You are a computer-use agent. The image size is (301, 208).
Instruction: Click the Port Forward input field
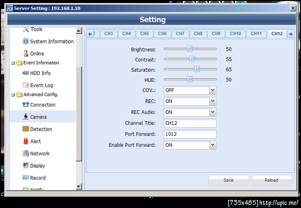point(190,134)
